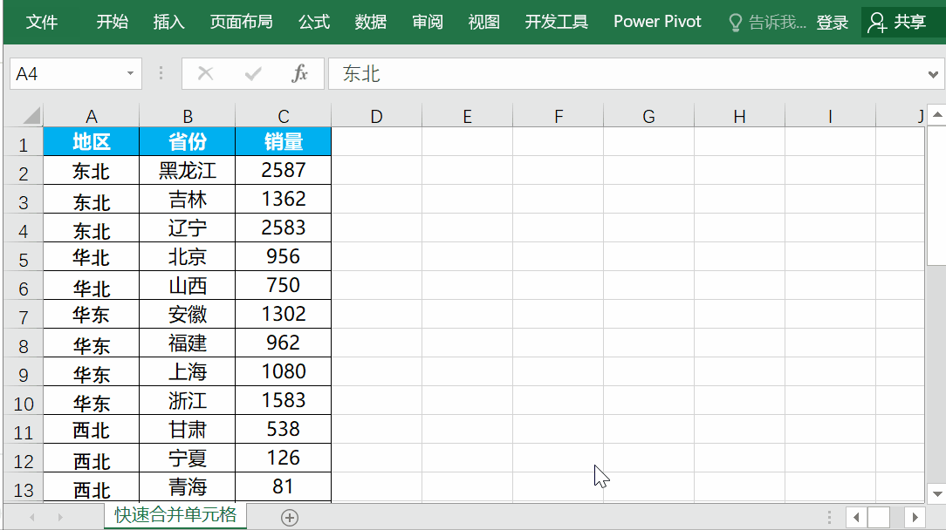946x530 pixels.
Task: Click the lightbulb Tell me icon
Action: click(735, 23)
